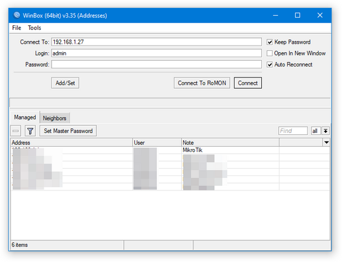Open the 'all' column filter dropdown
This screenshot has height=262, width=342.
(x=315, y=131)
